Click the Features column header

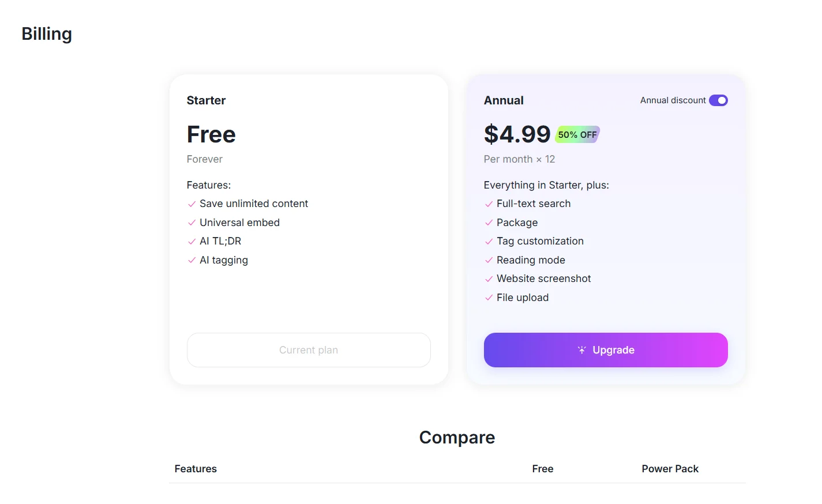(x=196, y=469)
